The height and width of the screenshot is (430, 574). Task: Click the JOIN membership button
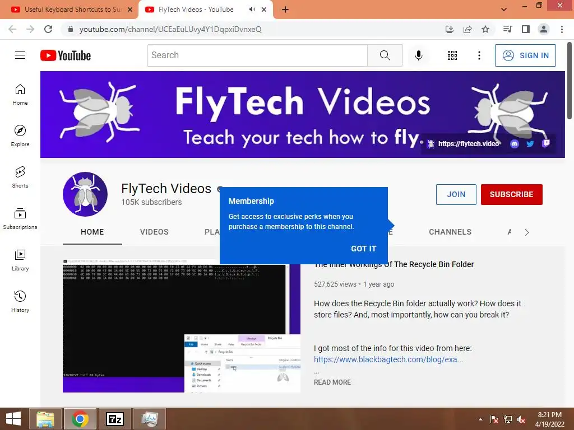pyautogui.click(x=456, y=194)
